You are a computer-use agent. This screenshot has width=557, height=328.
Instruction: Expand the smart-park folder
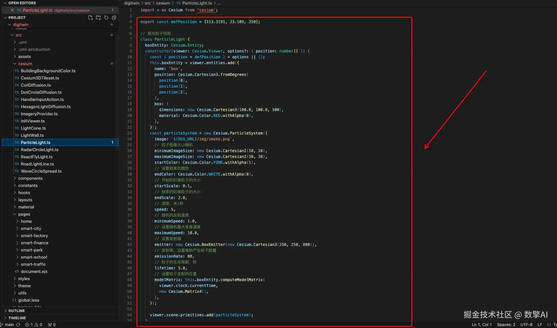[17, 250]
